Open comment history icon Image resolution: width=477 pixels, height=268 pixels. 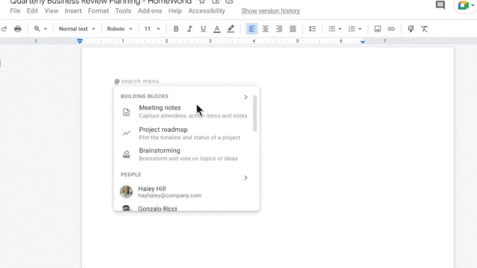pos(441,5)
